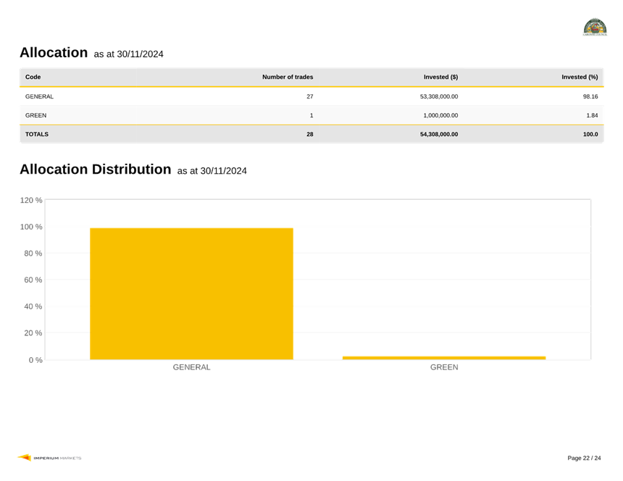Click the '100 %' axis label

tap(31, 227)
